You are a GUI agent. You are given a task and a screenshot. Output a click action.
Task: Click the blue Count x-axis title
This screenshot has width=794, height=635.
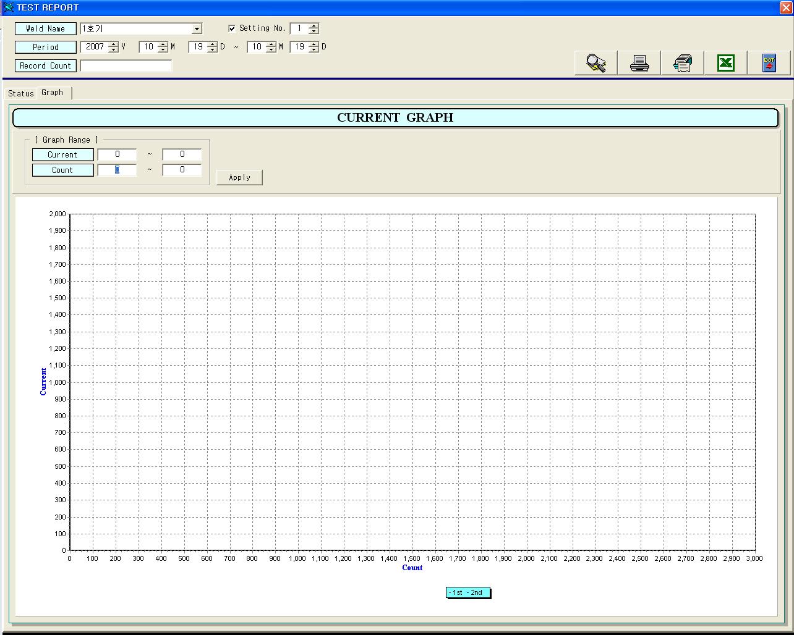pyautogui.click(x=412, y=568)
